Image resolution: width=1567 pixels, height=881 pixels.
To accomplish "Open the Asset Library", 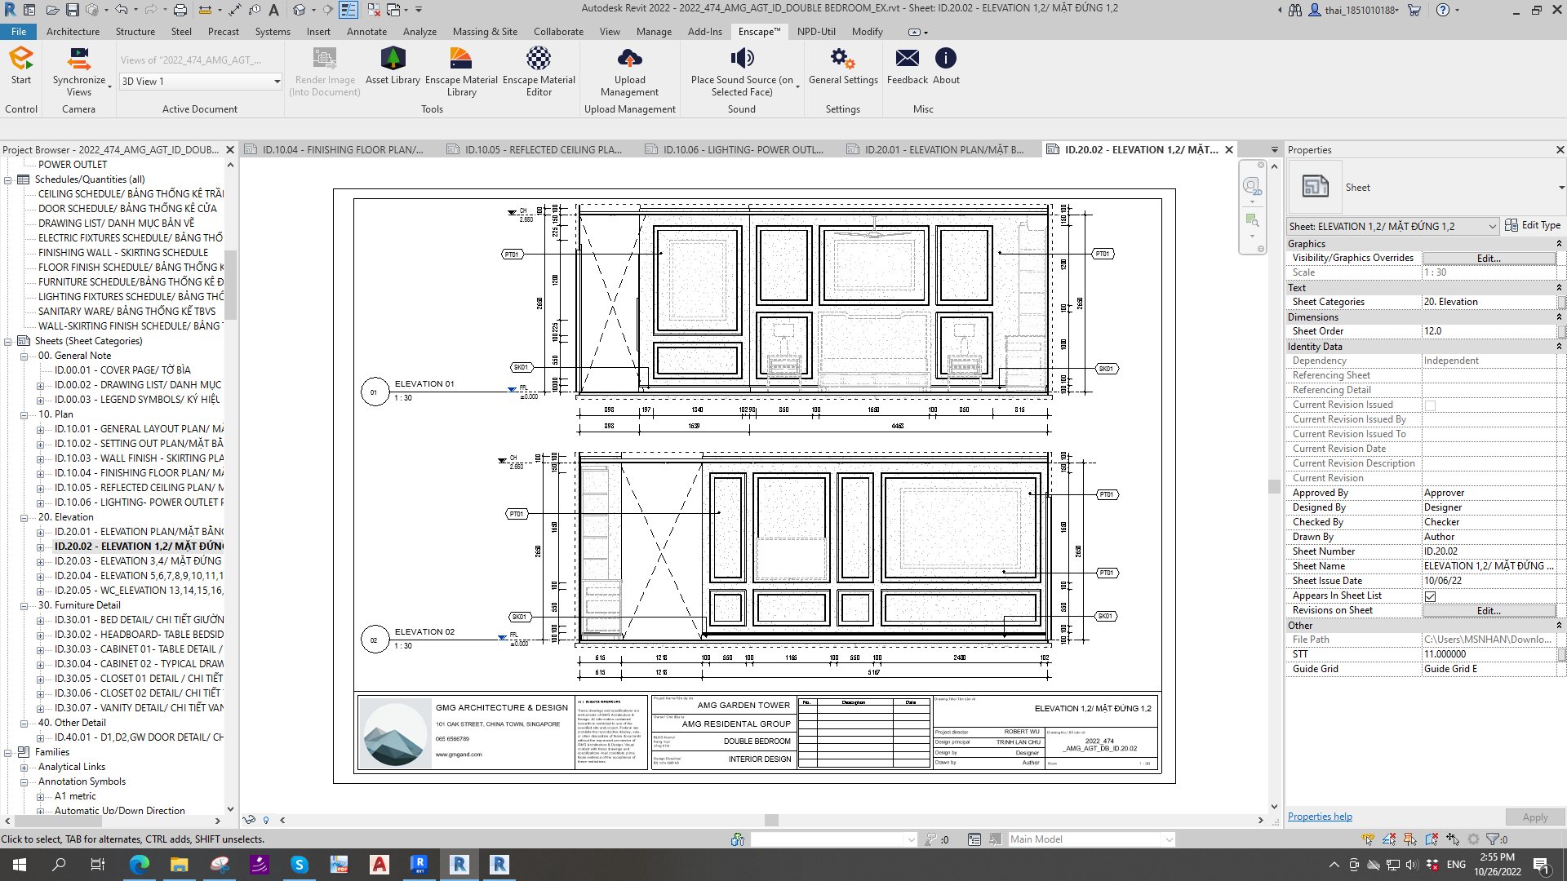I will 393,65.
